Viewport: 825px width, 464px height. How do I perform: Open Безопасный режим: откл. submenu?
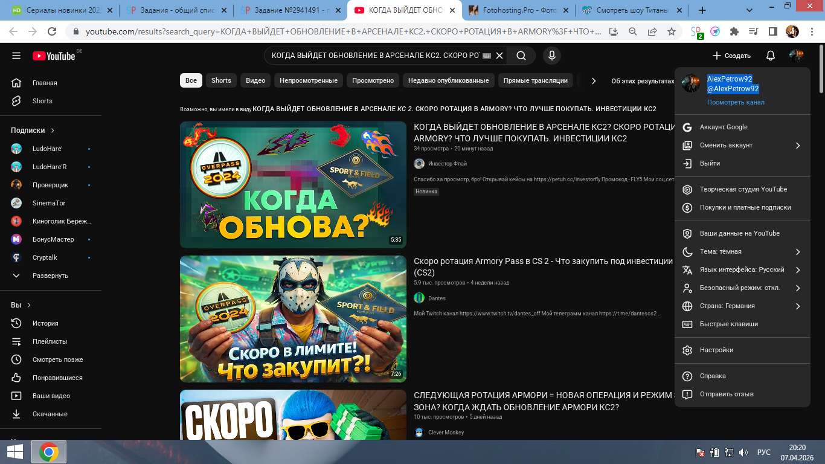[x=742, y=288]
